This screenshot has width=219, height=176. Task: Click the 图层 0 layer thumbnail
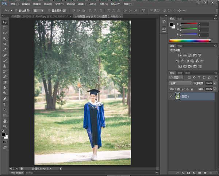click(x=178, y=96)
